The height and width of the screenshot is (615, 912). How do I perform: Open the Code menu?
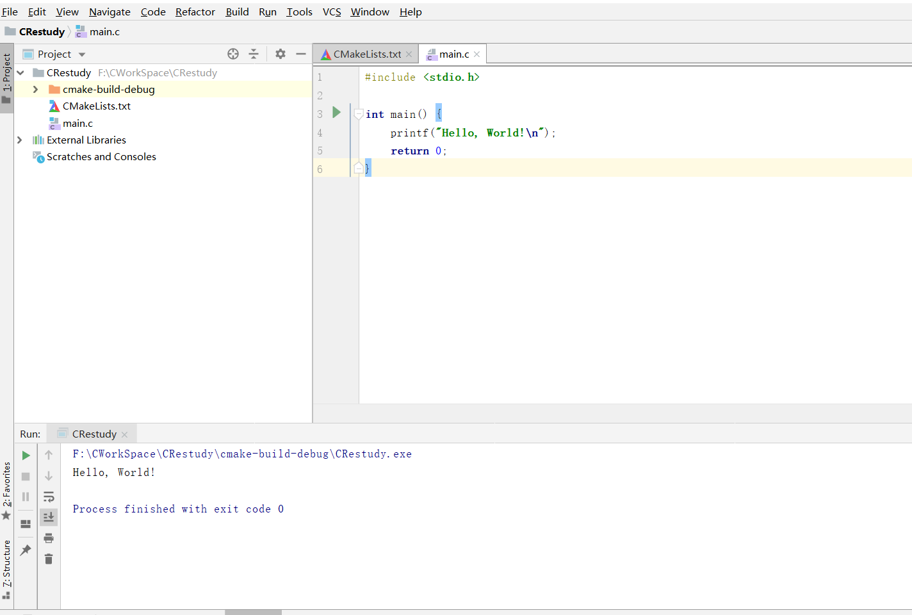[153, 12]
